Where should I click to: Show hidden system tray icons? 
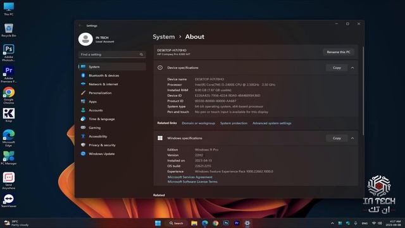point(332,223)
